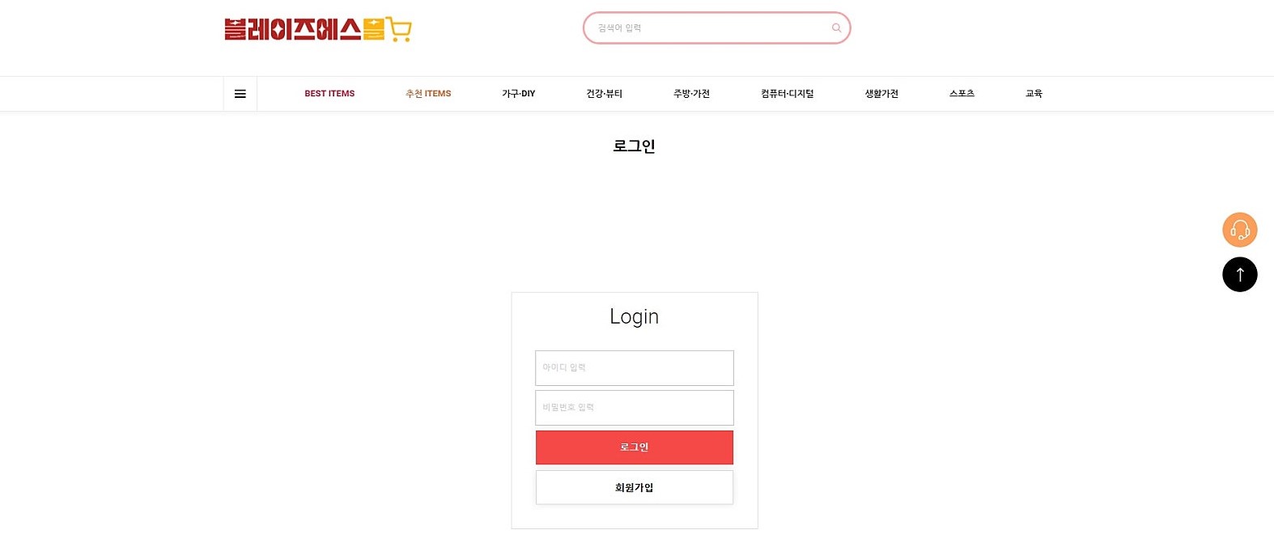This screenshot has width=1274, height=547.
Task: Click the search magnifier icon
Action: (836, 28)
